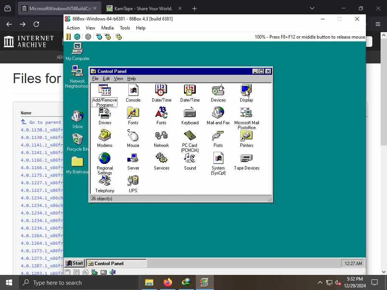The width and height of the screenshot is (387, 290).
Task: Open browser hamburger menu
Action: [378, 24]
